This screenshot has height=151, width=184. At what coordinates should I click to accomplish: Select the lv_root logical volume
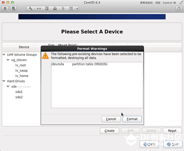[20, 65]
